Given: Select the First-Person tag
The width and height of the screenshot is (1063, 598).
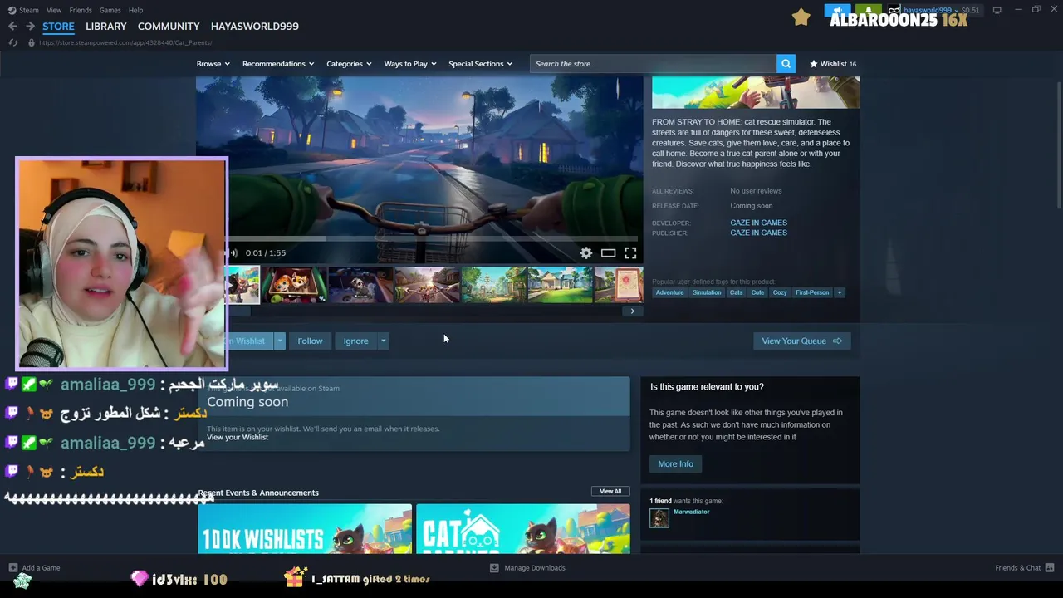Looking at the screenshot, I should 812,292.
